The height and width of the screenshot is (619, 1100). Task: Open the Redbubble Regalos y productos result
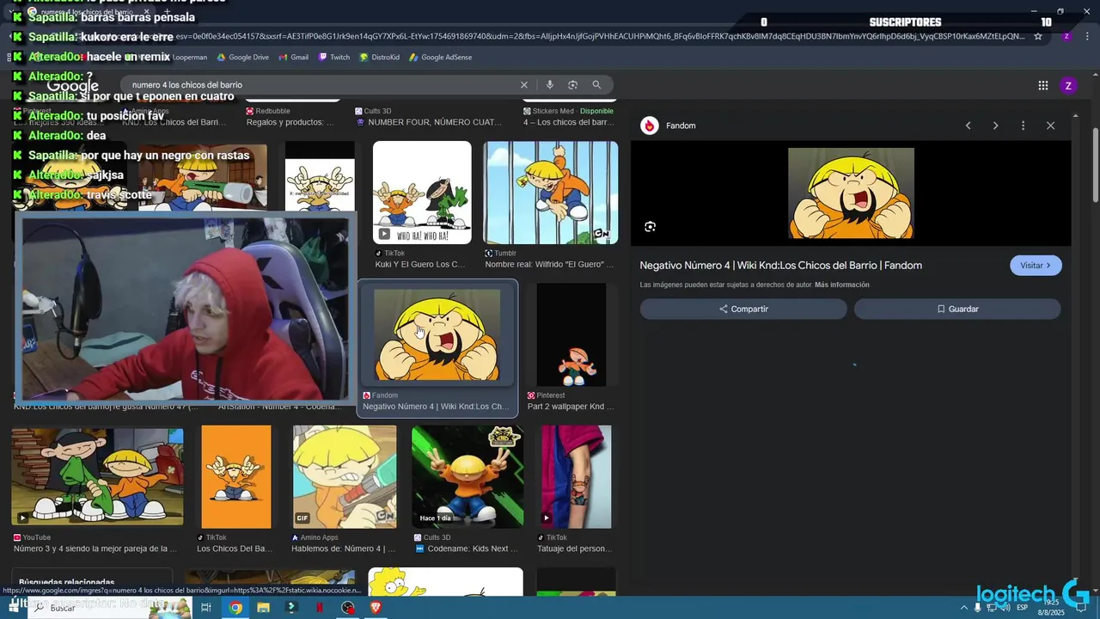[290, 117]
